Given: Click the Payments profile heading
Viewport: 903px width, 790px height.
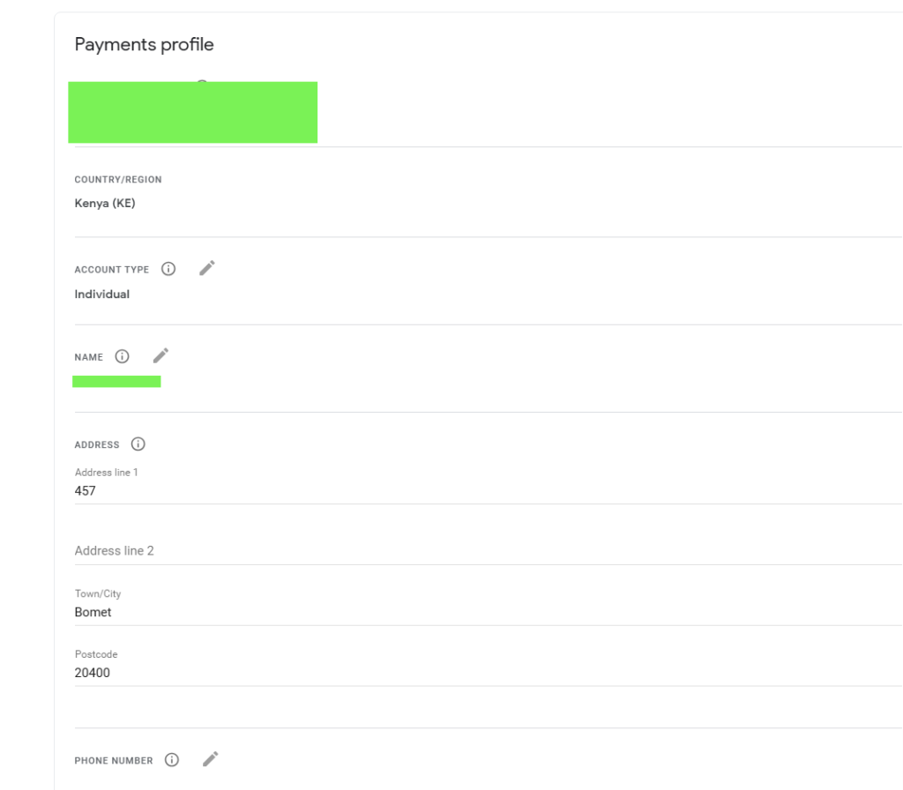Looking at the screenshot, I should point(144,44).
